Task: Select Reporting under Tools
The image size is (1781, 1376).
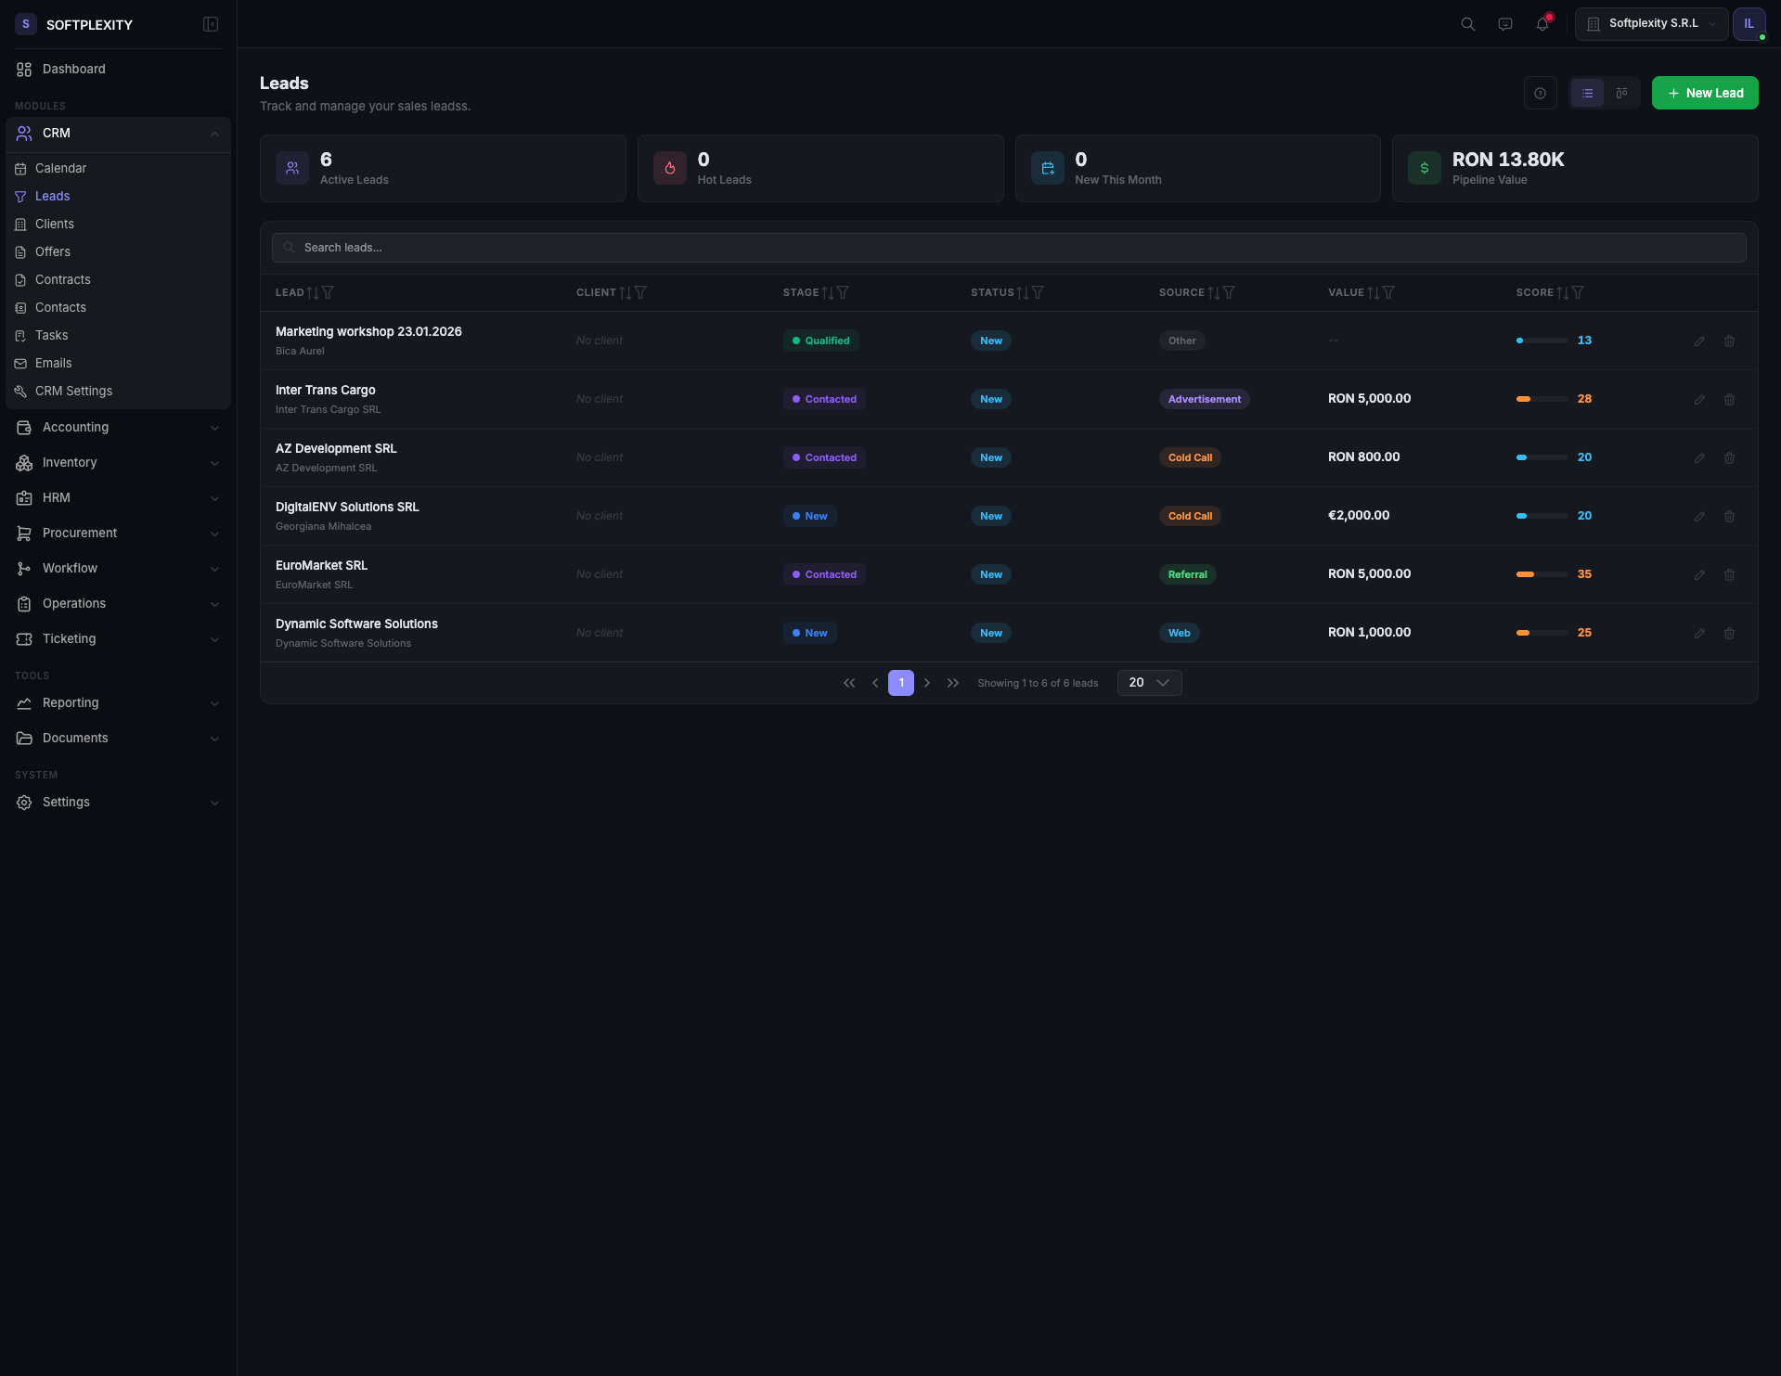Action: pyautogui.click(x=70, y=702)
